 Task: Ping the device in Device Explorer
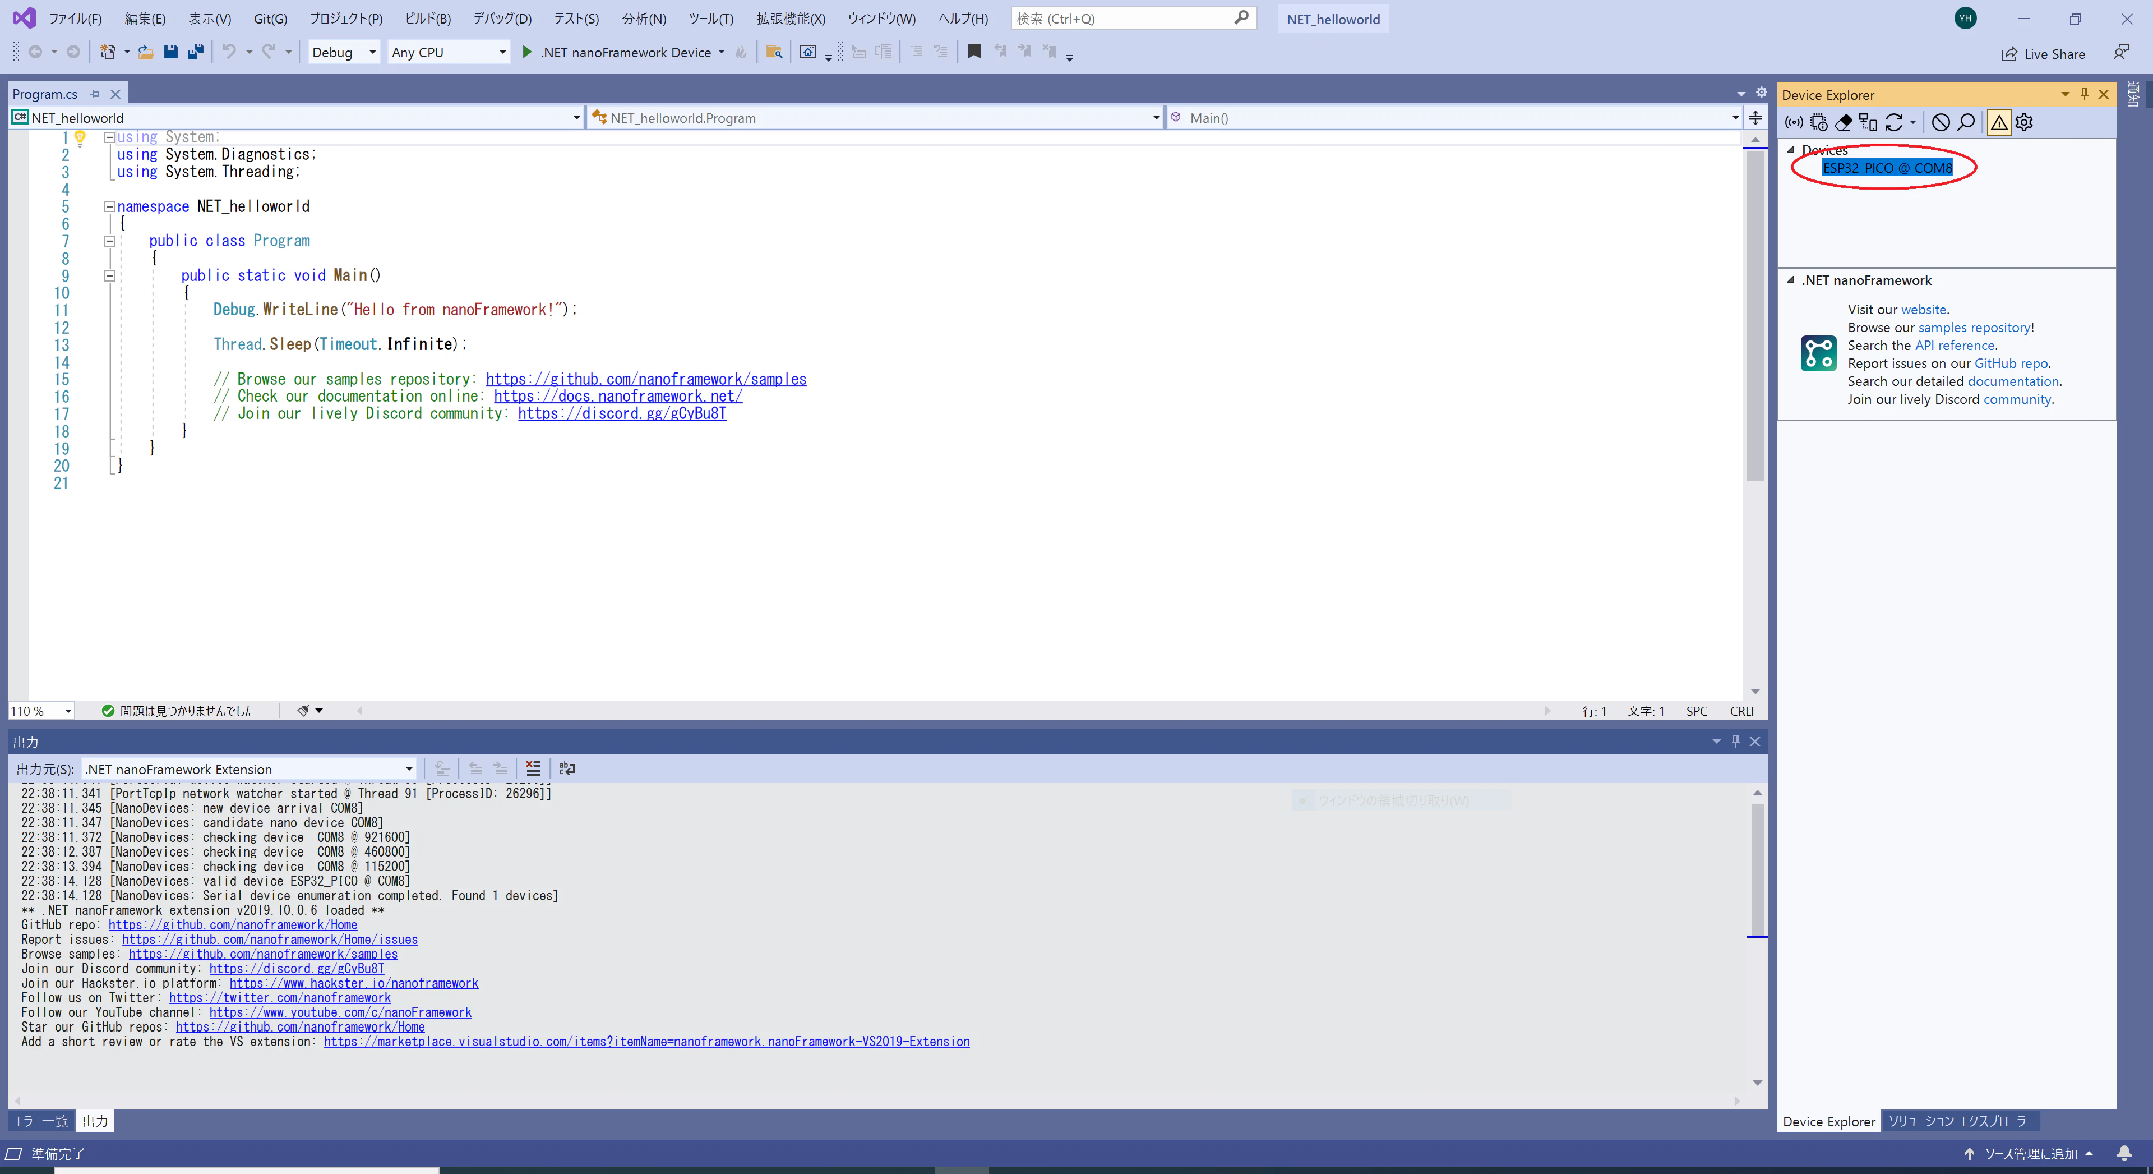click(1794, 123)
